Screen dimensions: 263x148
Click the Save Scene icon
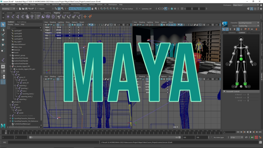26,9
